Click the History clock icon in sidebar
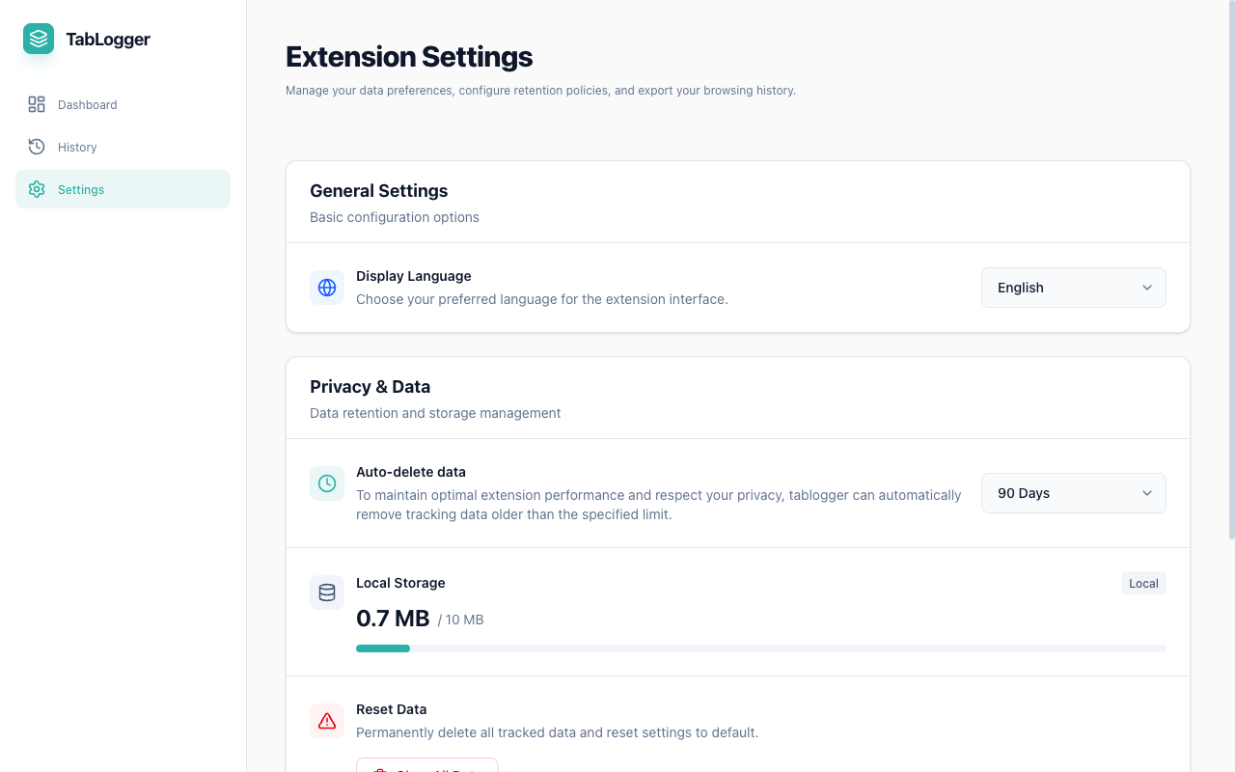Image resolution: width=1235 pixels, height=772 pixels. [x=36, y=147]
